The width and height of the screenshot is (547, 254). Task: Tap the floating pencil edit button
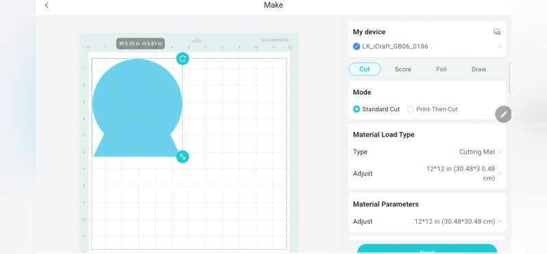503,115
